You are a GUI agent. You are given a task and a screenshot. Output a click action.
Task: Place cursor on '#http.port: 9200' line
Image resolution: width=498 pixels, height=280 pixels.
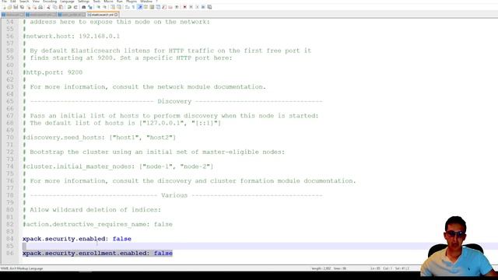coord(53,72)
